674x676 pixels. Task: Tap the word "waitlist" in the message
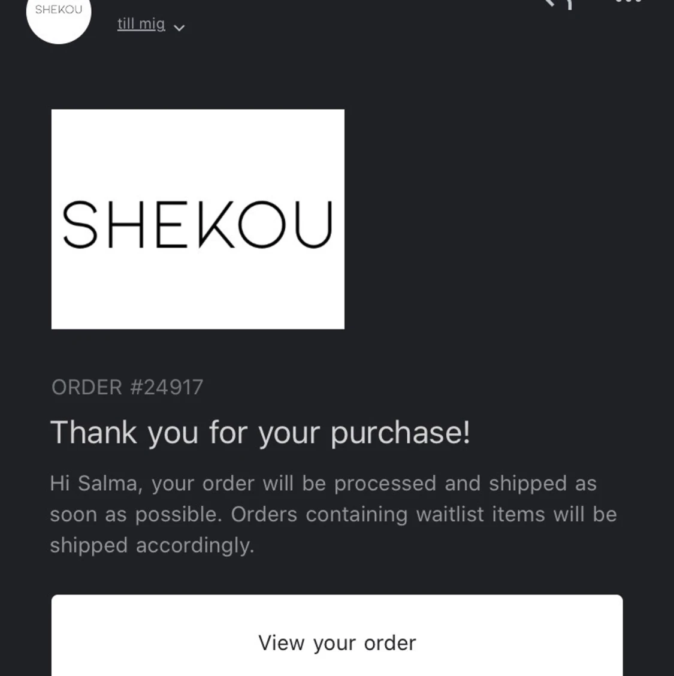449,514
